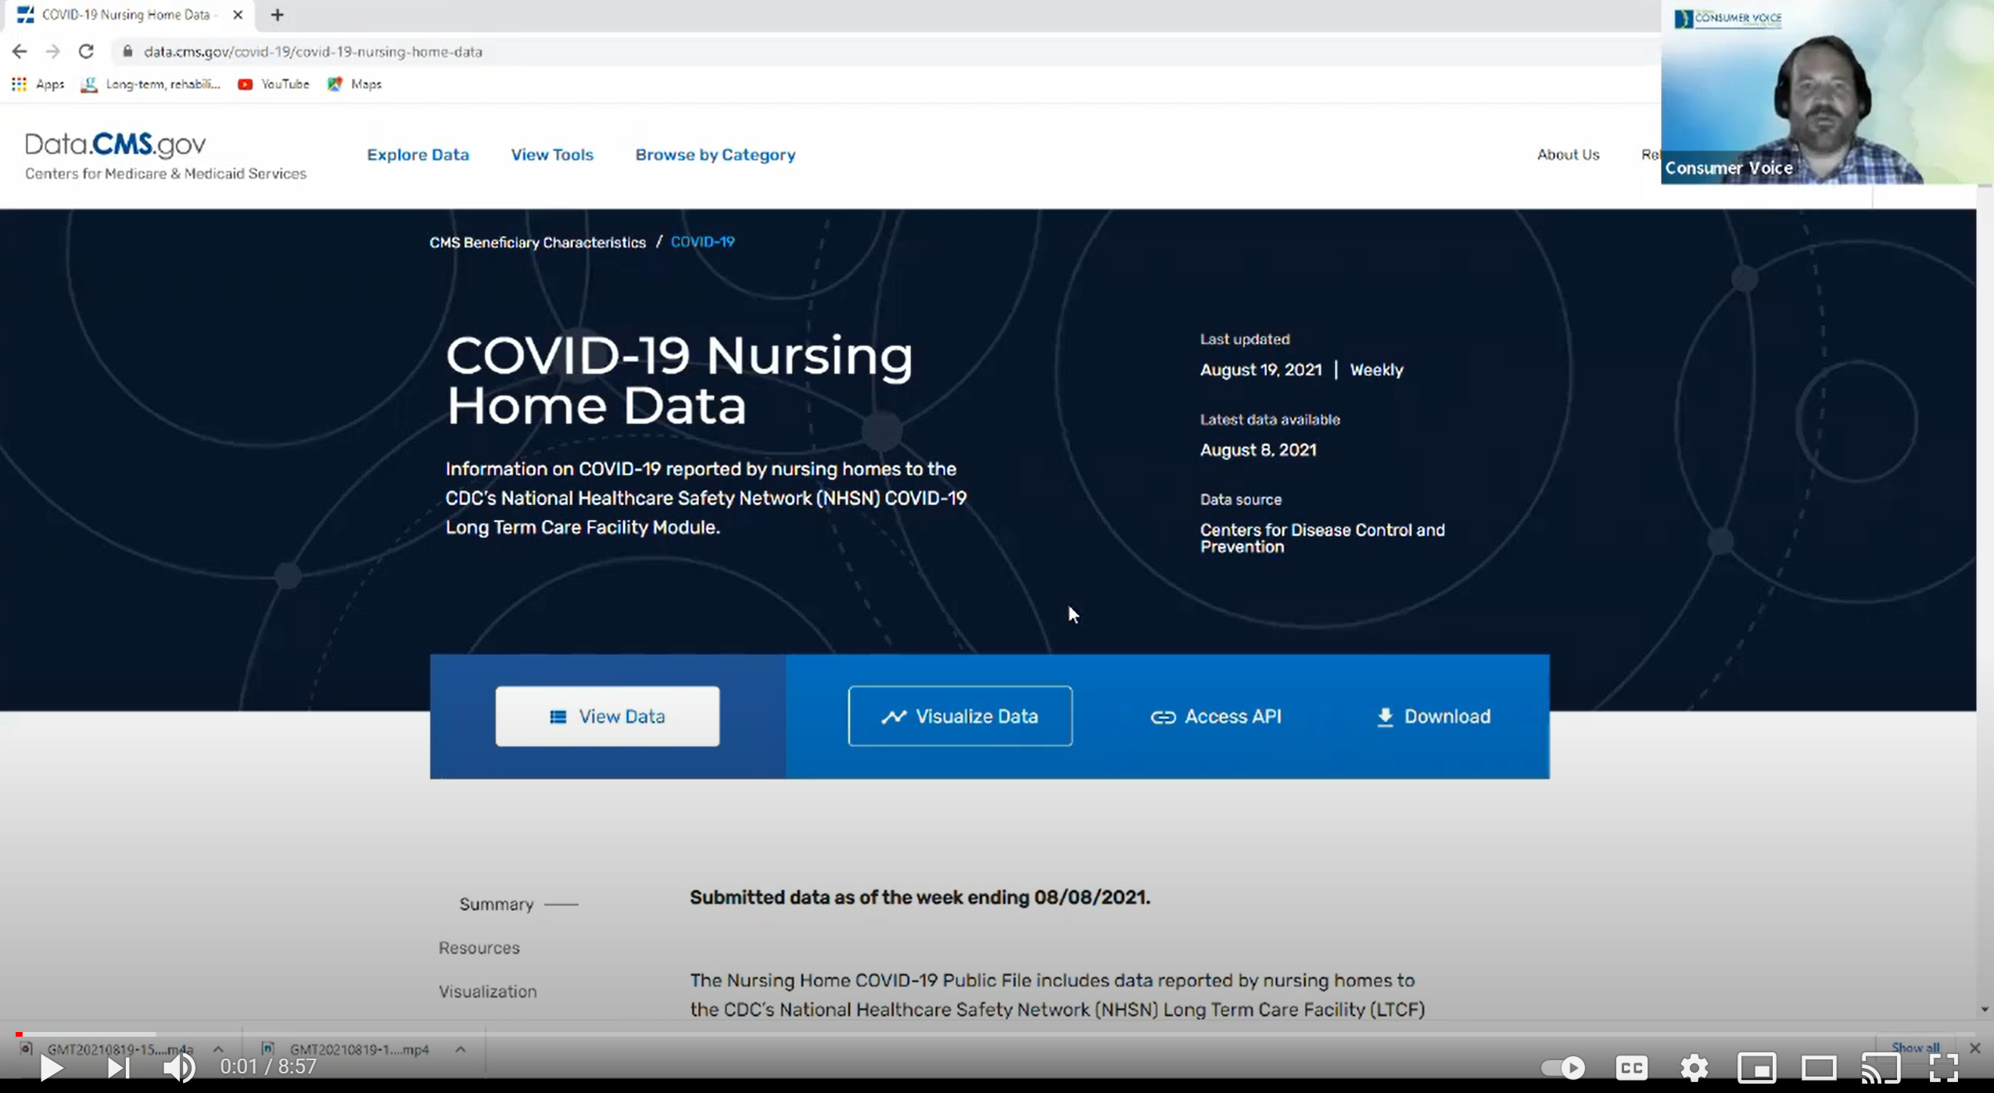Go forward in browser history
The height and width of the screenshot is (1093, 1994).
pos(52,52)
